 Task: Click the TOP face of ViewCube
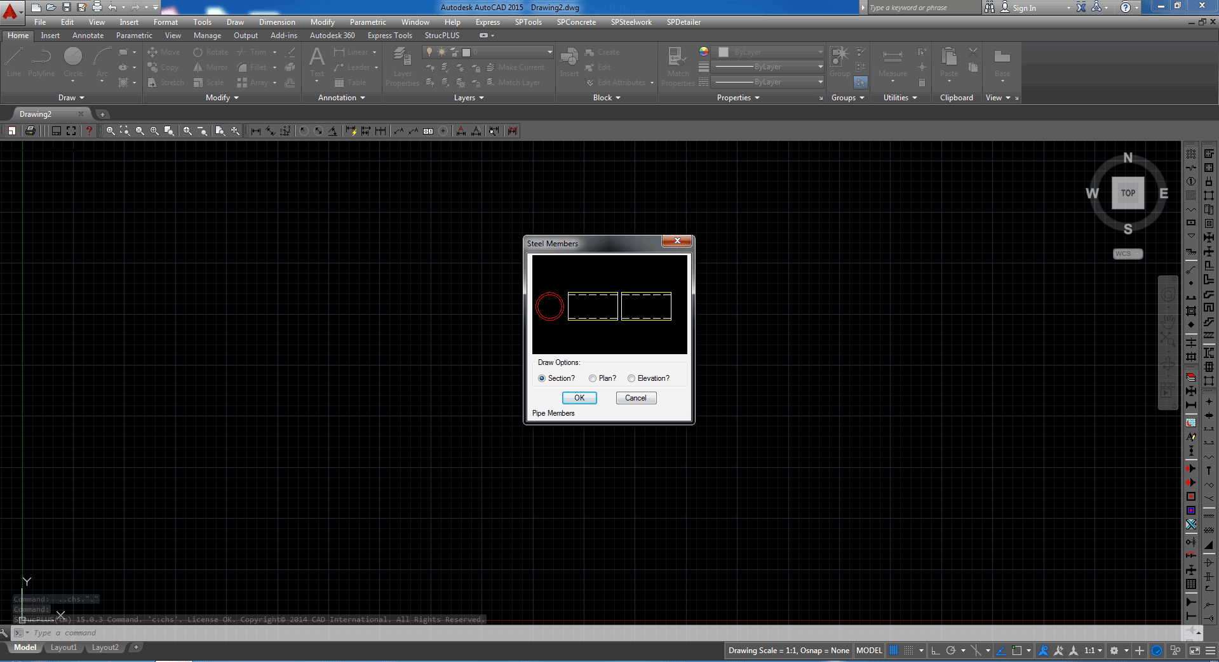point(1128,193)
